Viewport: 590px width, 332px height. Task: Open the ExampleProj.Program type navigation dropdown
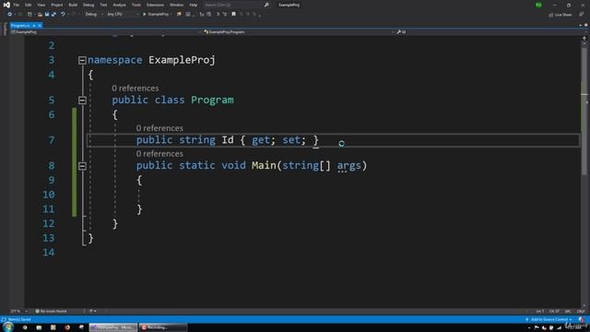[x=299, y=32]
